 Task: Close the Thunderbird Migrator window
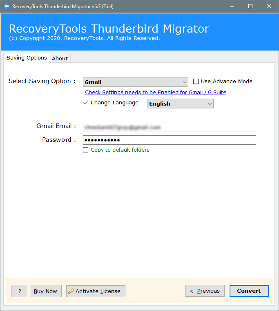[269, 7]
